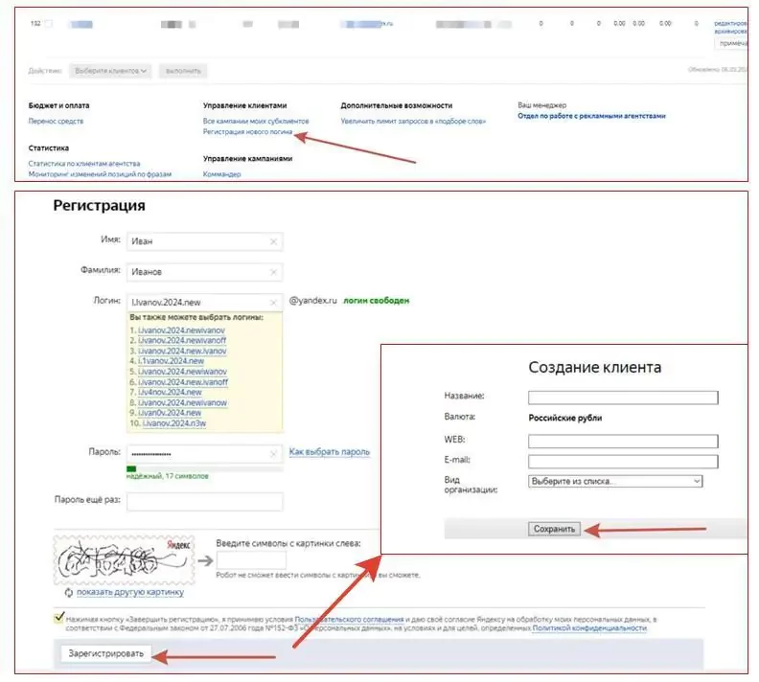
Task: Clear the Имя field with its X icon
Action: click(273, 241)
